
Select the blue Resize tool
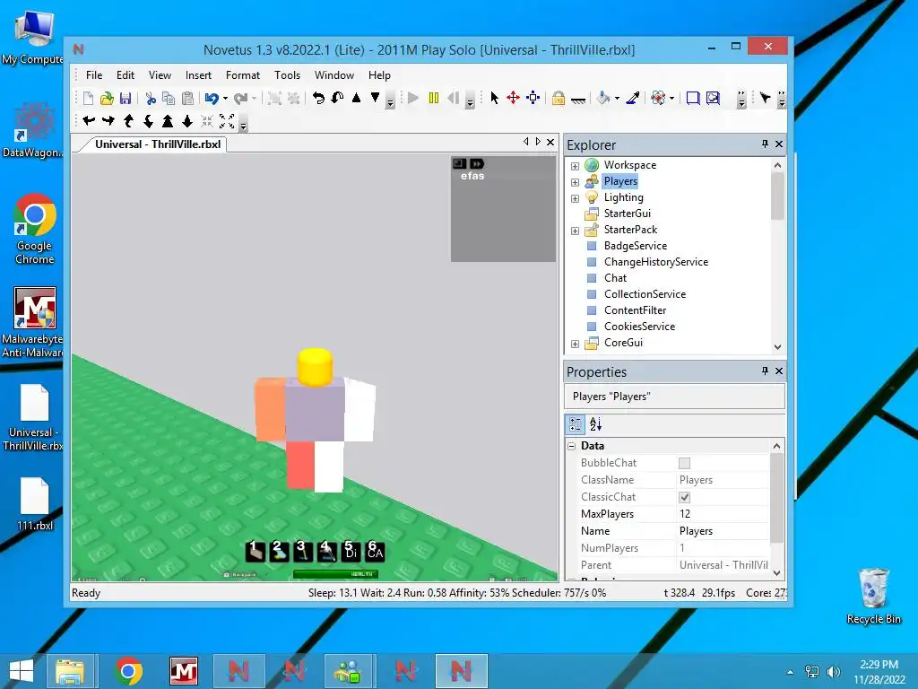533,99
